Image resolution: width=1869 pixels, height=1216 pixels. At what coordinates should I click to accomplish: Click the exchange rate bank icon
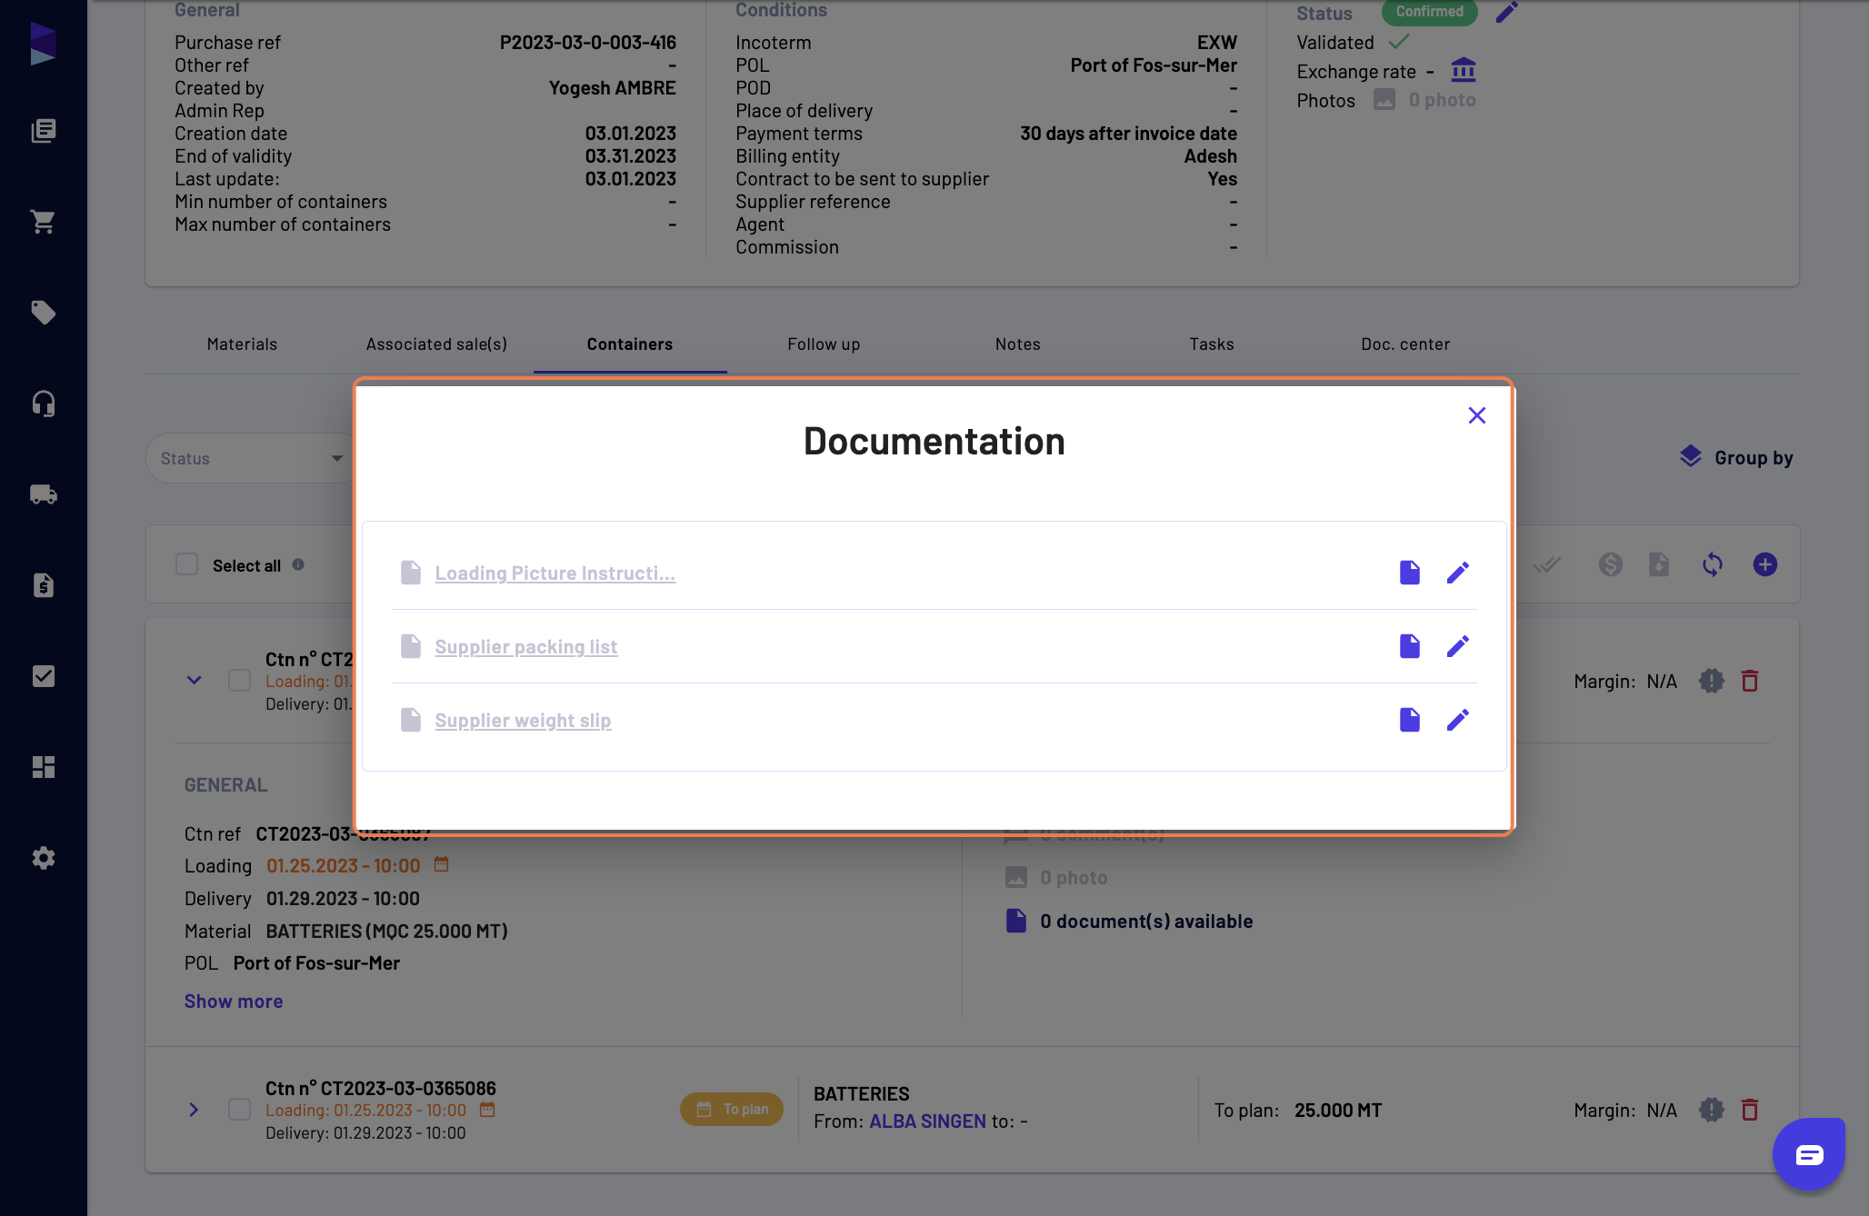(x=1463, y=70)
